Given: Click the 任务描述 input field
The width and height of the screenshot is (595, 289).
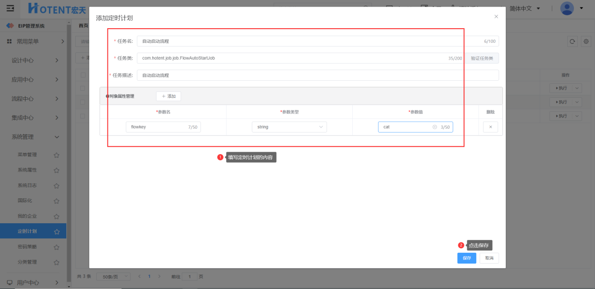Looking at the screenshot, I should coord(318,75).
